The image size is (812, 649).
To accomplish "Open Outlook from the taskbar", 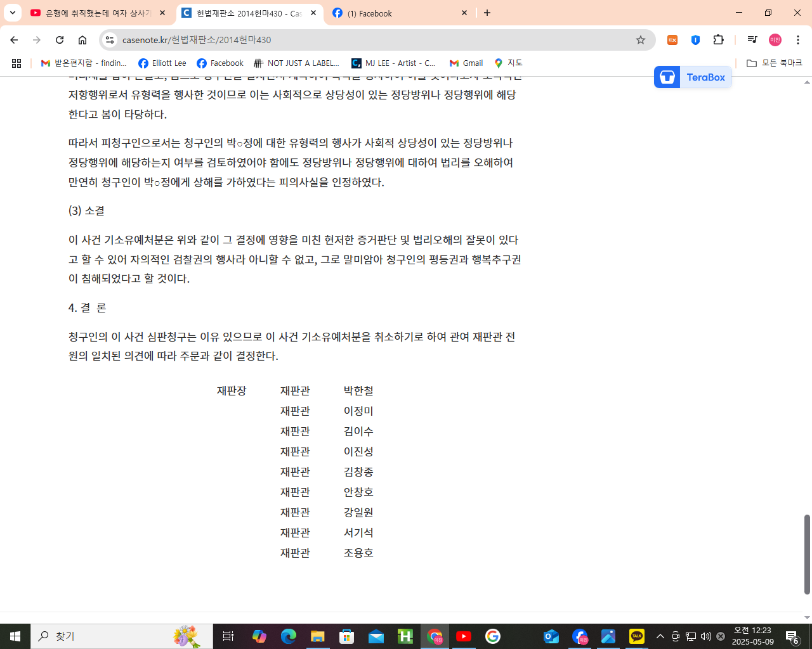I will click(551, 636).
